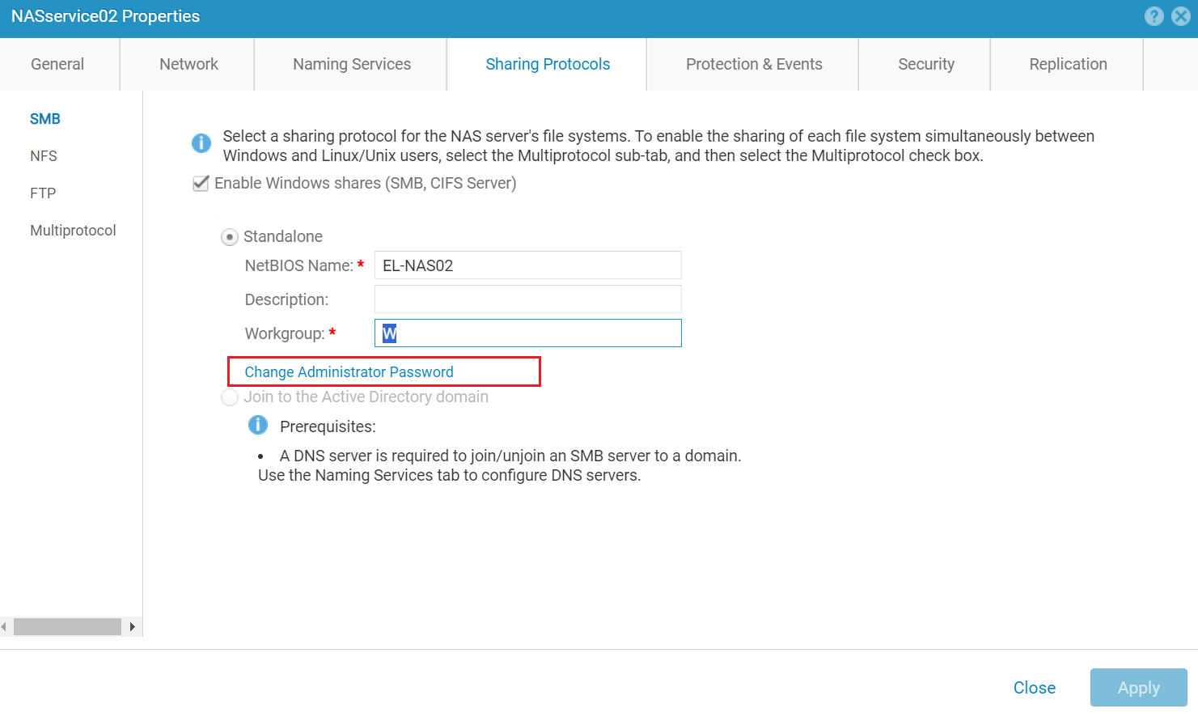The width and height of the screenshot is (1198, 717).
Task: Click Change Administrator Password link
Action: 349,372
